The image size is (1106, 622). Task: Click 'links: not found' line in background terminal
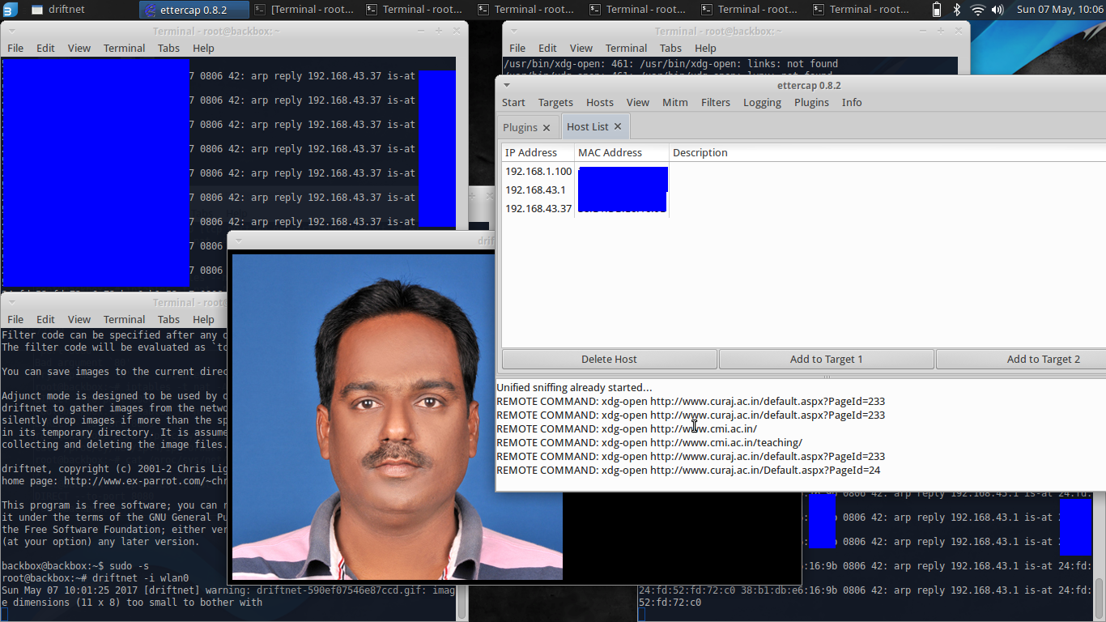[x=670, y=64]
